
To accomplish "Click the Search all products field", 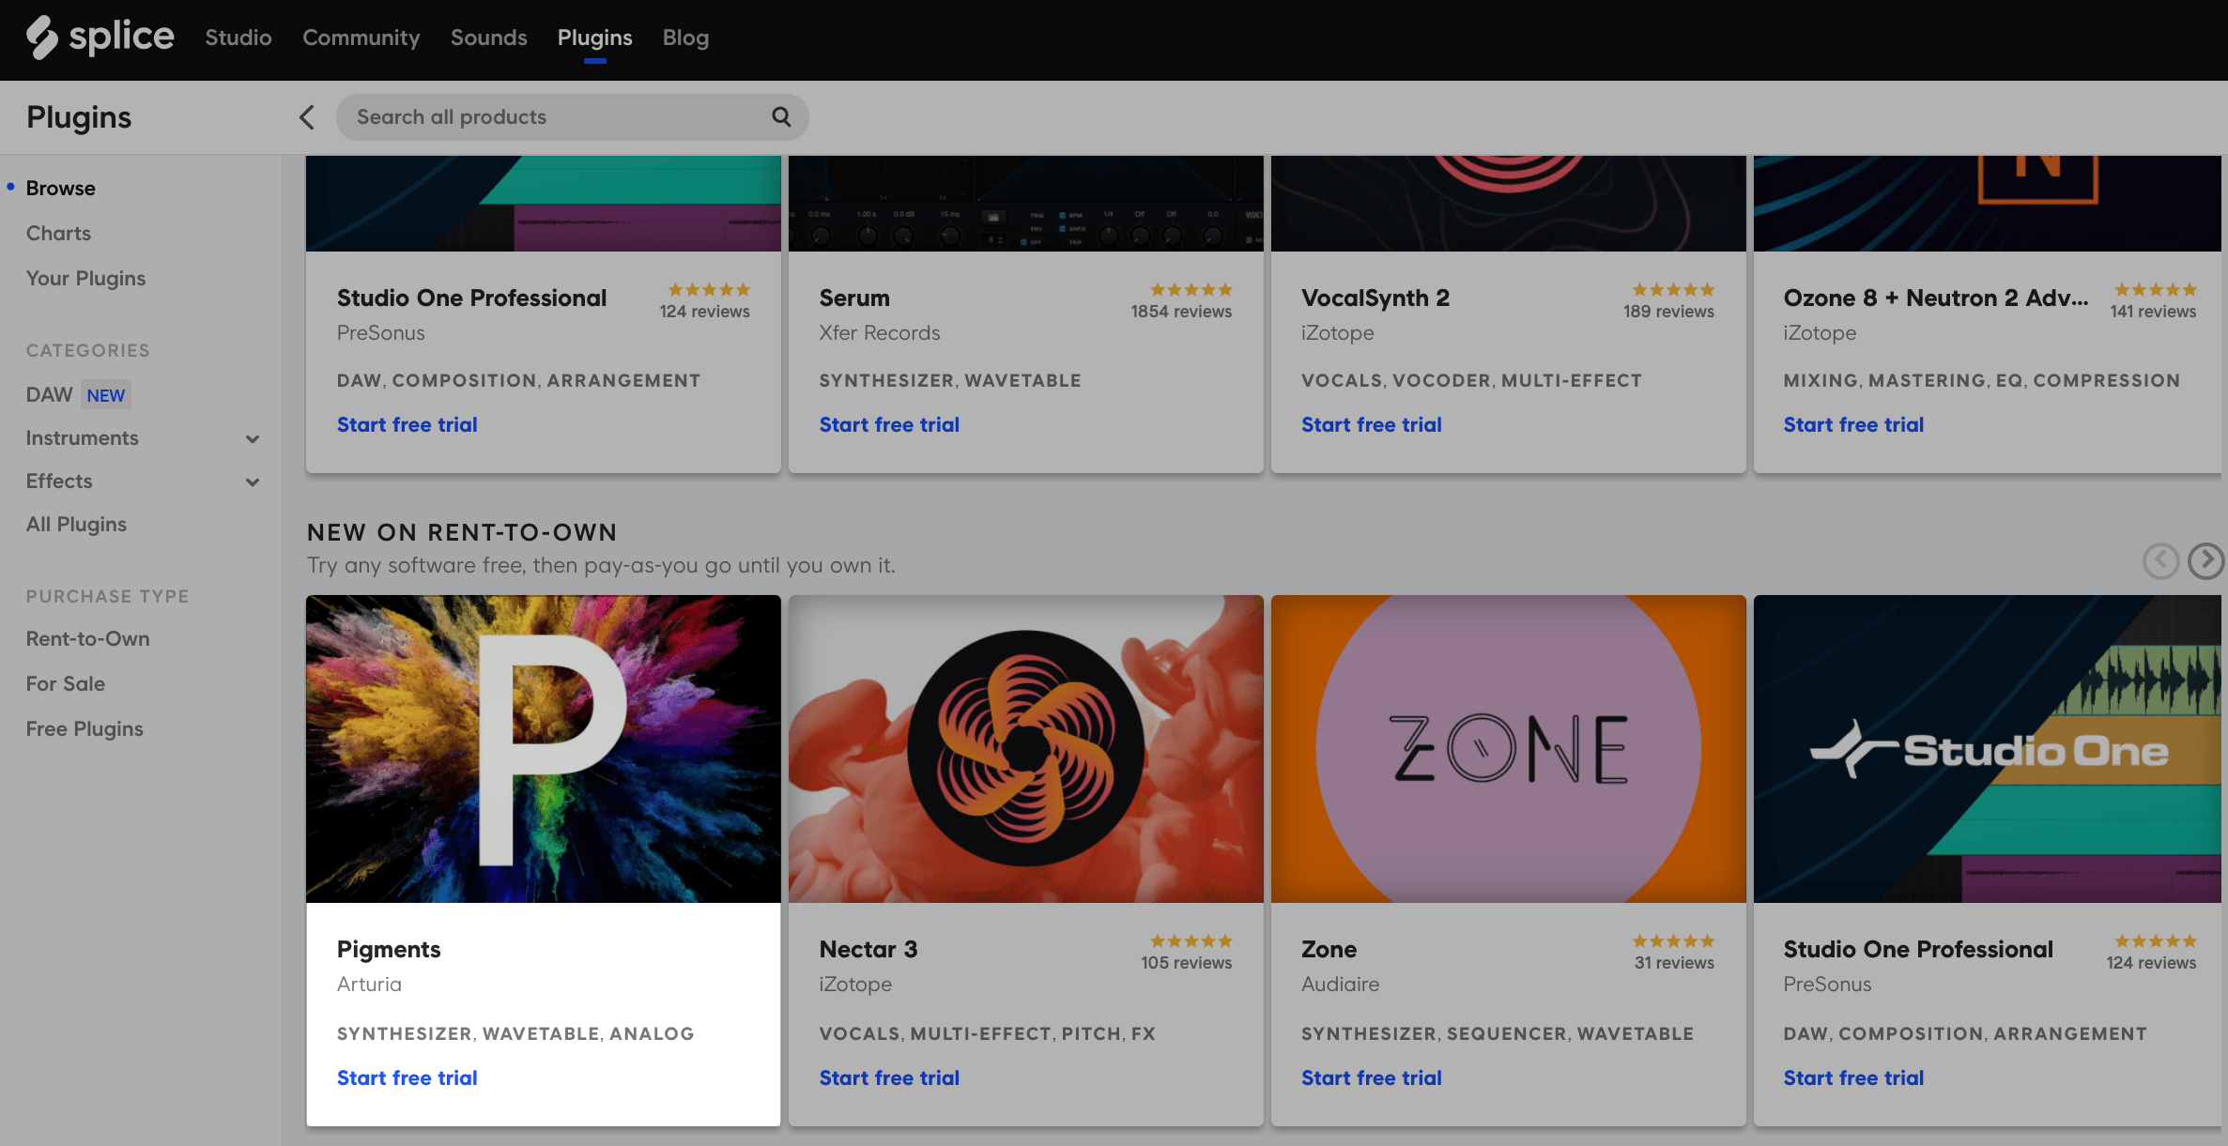I will (x=573, y=116).
